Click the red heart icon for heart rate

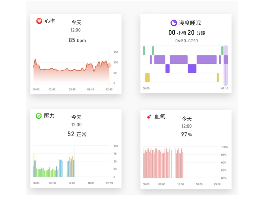39,21
